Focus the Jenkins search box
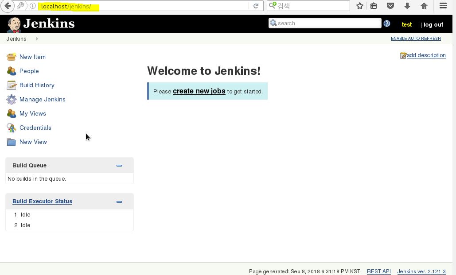The width and height of the screenshot is (456, 275). pos(325,23)
